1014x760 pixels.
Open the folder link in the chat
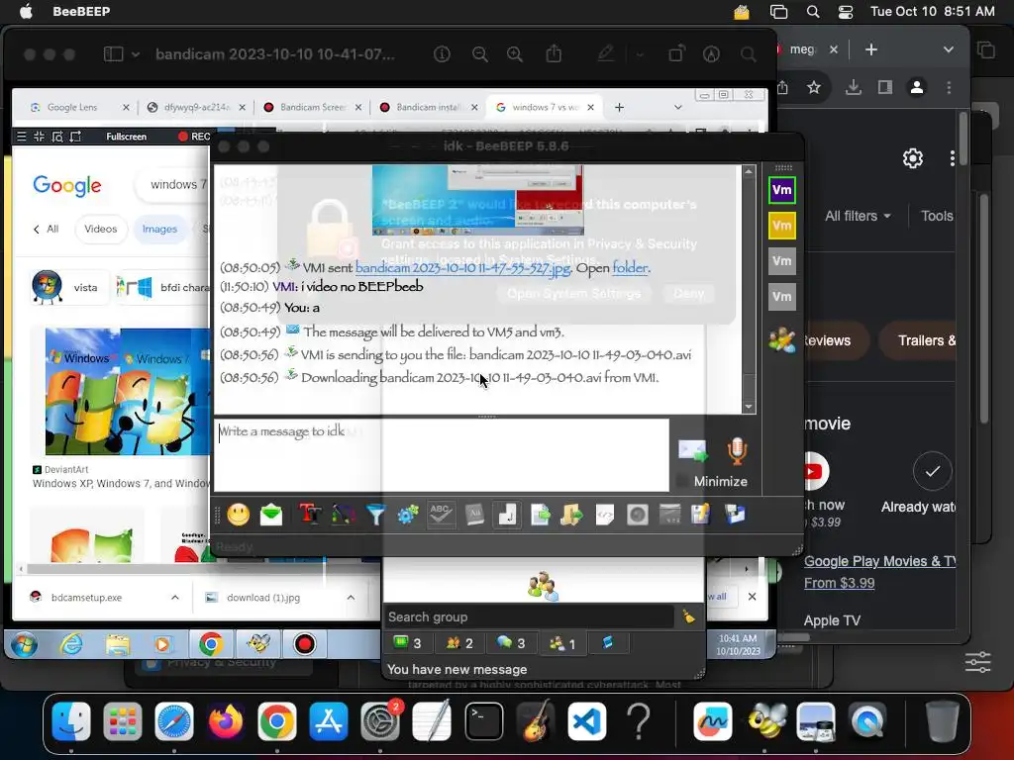tap(630, 267)
